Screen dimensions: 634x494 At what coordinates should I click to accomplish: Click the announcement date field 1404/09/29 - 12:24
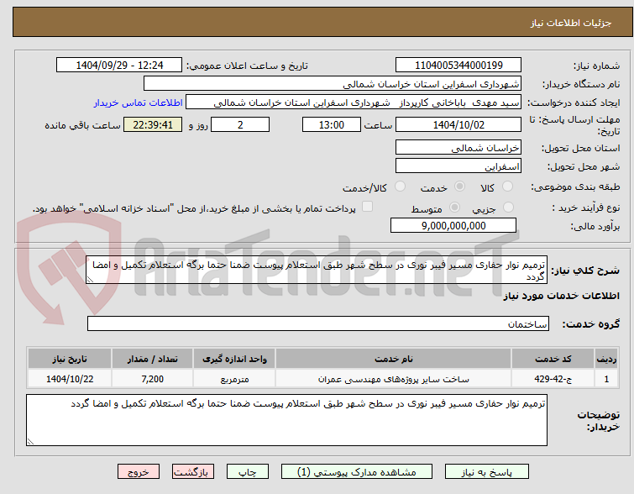[119, 66]
